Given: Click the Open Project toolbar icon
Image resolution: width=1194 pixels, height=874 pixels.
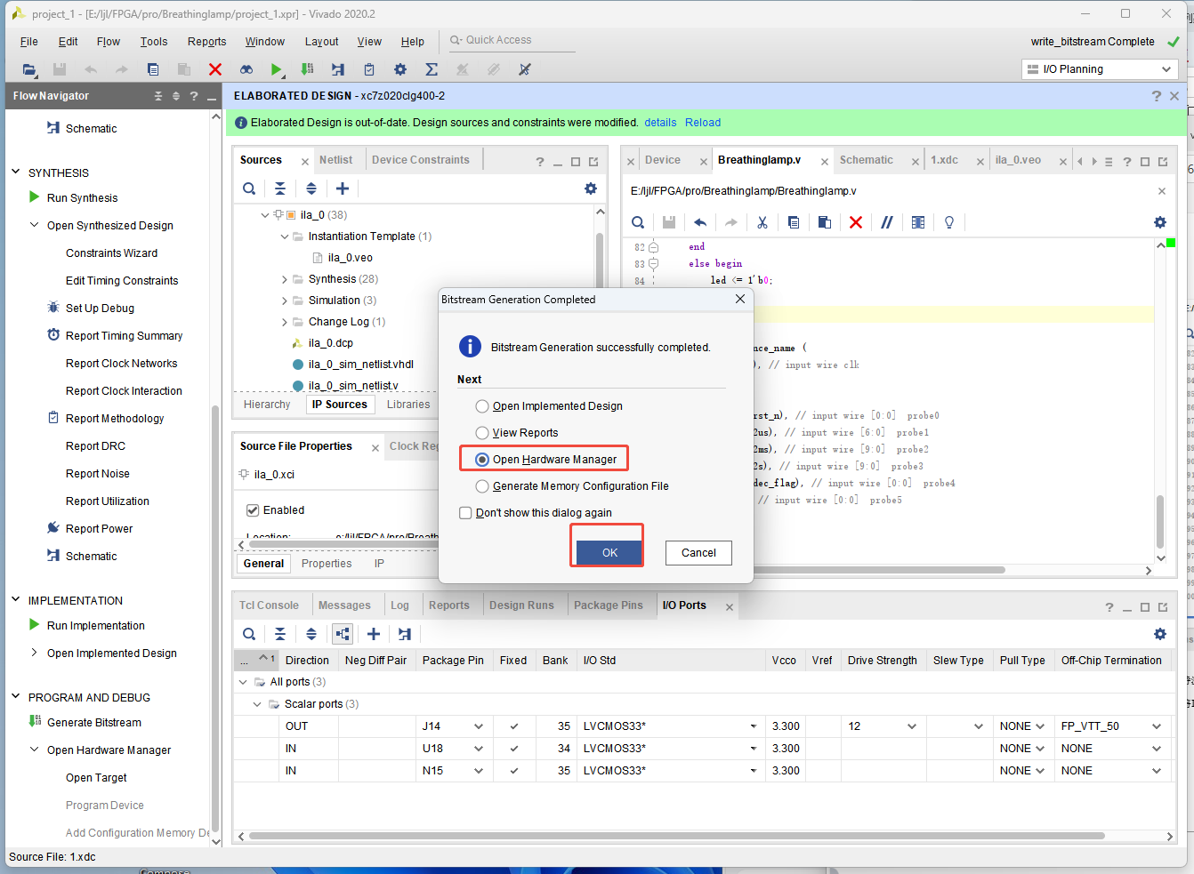Looking at the screenshot, I should coord(29,69).
